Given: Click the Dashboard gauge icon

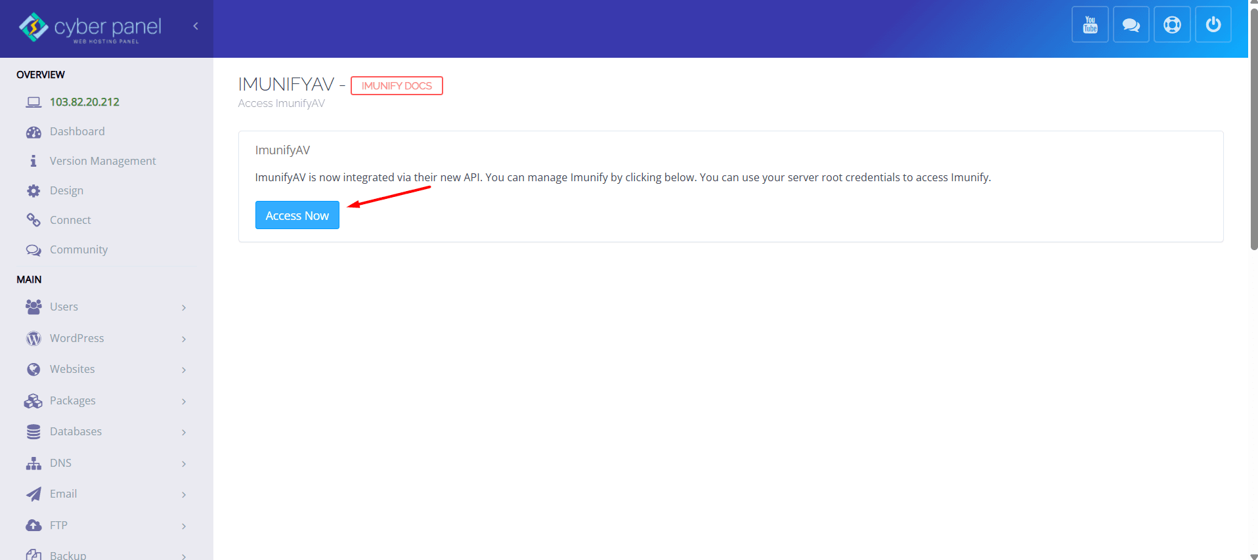Looking at the screenshot, I should click(x=33, y=132).
